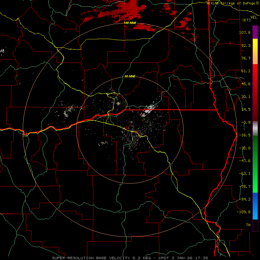260x260 pixels.
Task: Click the -32.0 velocity scale value
Action: point(245,148)
